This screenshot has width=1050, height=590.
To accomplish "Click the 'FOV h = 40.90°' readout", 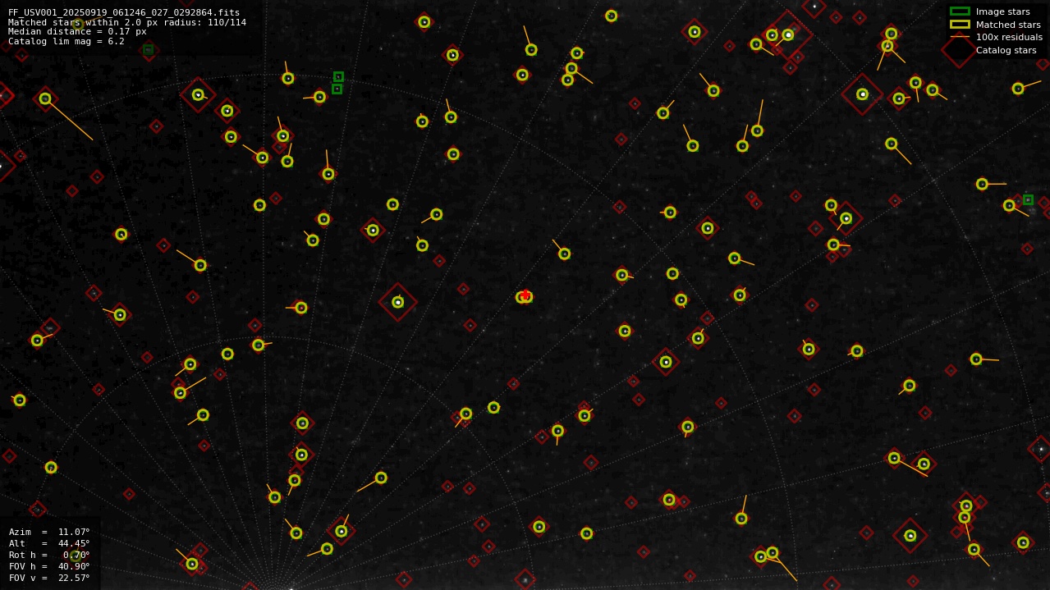I will pyautogui.click(x=49, y=566).
